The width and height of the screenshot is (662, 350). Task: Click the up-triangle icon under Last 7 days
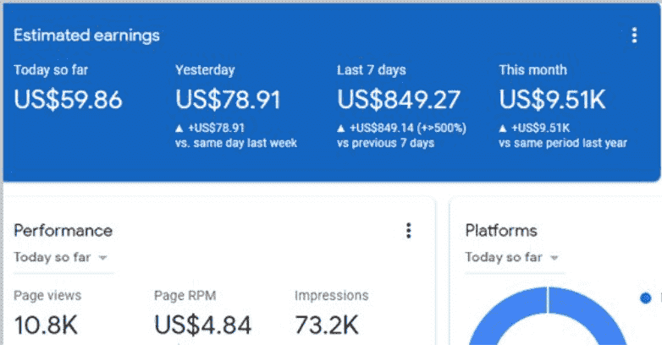341,128
